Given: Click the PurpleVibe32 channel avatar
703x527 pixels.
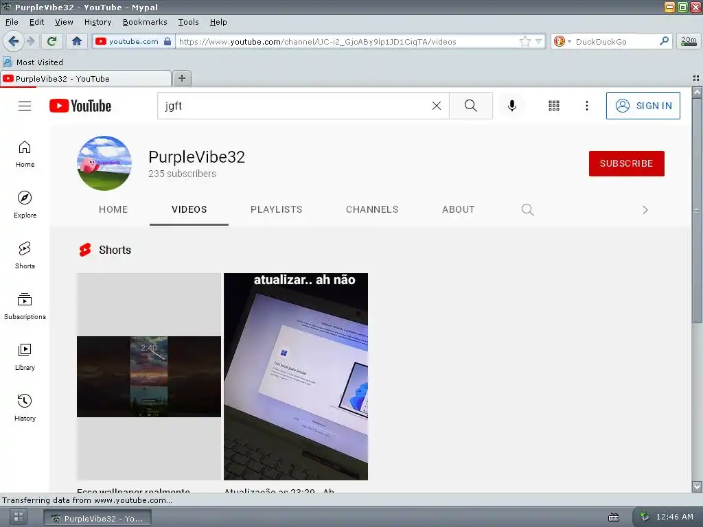Looking at the screenshot, I should coord(104,163).
